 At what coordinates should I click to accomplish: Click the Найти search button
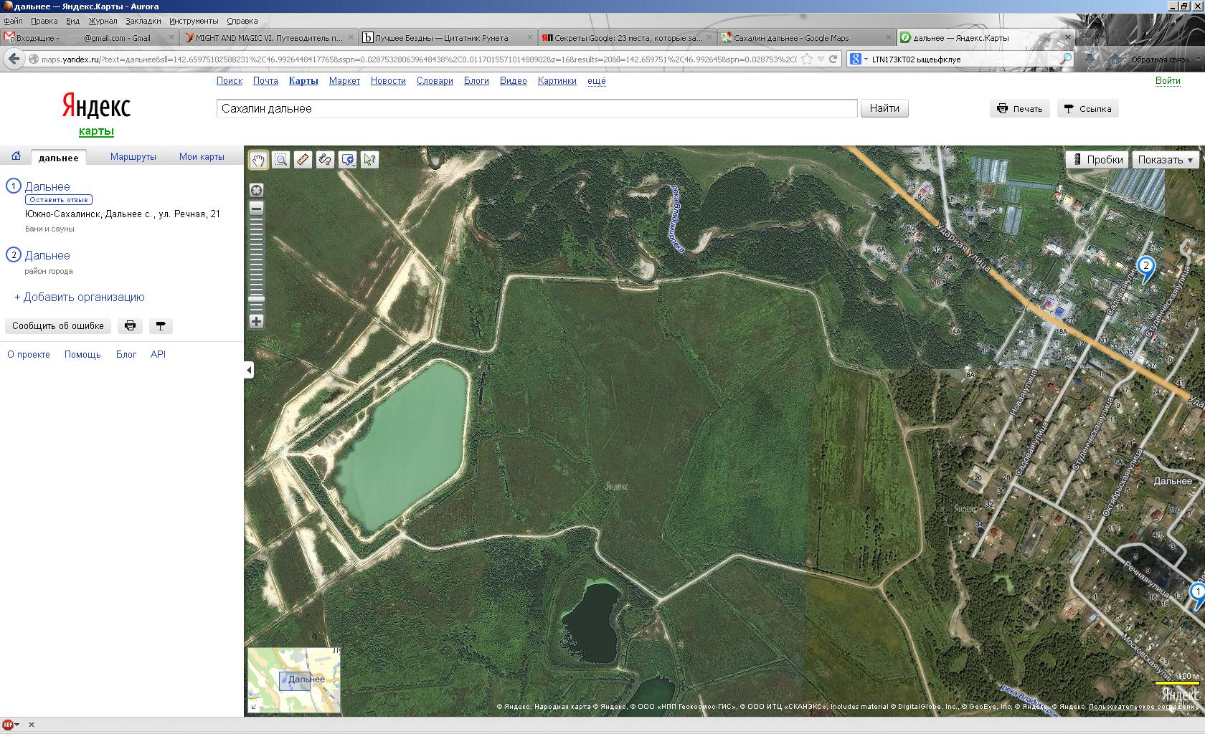884,108
